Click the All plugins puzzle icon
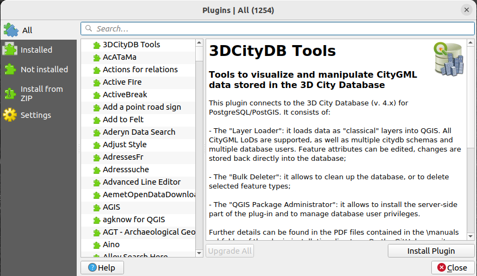The height and width of the screenshot is (276, 477). coord(11,30)
